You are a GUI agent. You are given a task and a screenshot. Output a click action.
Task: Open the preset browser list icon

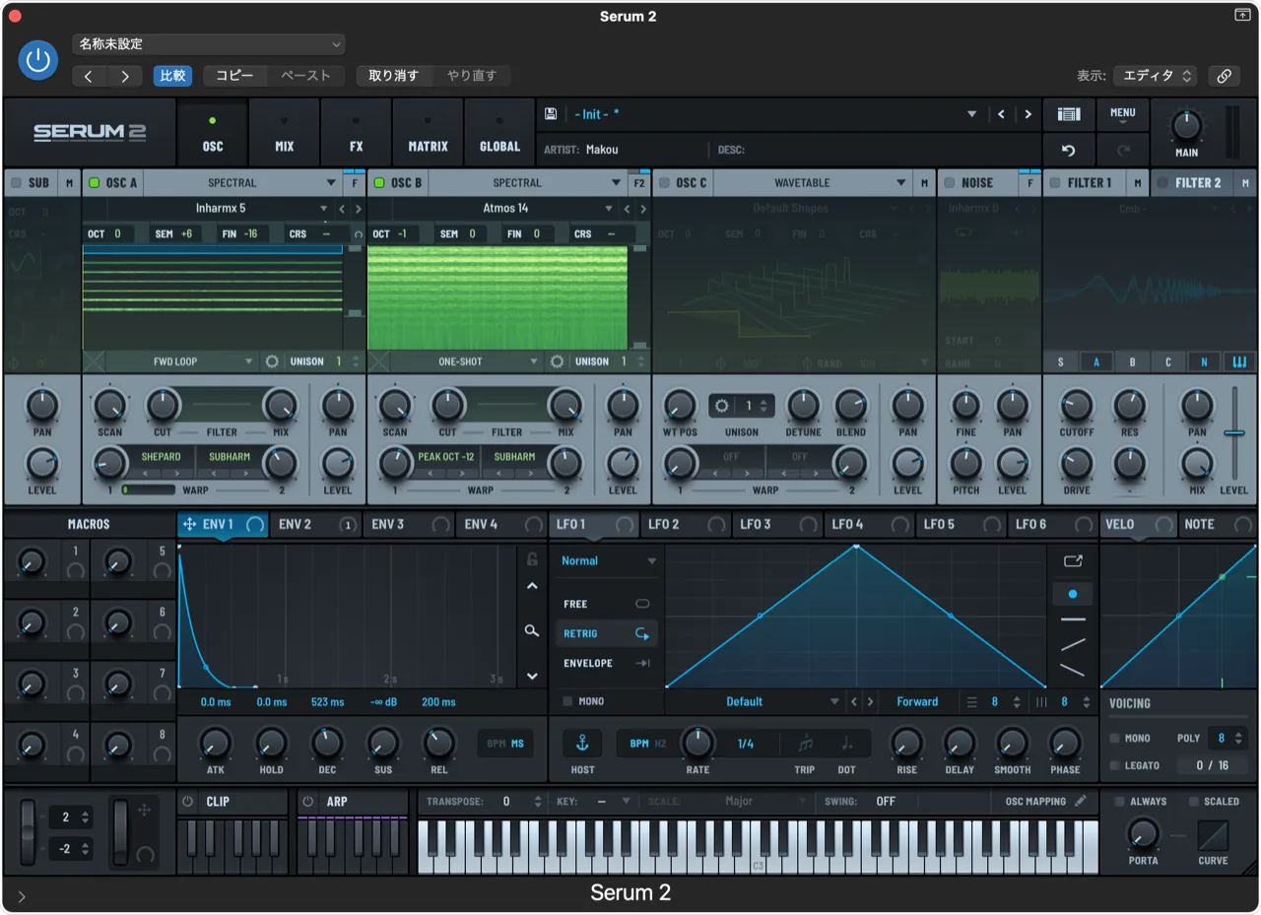(1068, 113)
